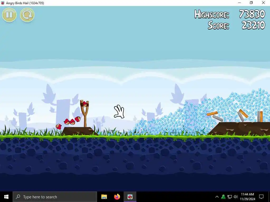
Task: Open the notification center icon
Action: point(261,197)
